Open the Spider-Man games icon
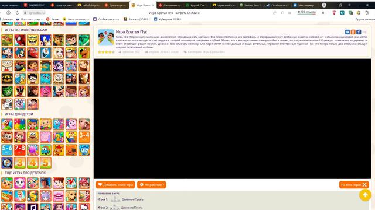 [x=20, y=40]
